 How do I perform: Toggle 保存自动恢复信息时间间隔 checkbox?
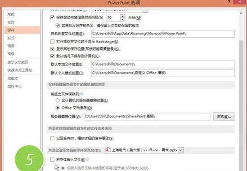tap(52, 17)
